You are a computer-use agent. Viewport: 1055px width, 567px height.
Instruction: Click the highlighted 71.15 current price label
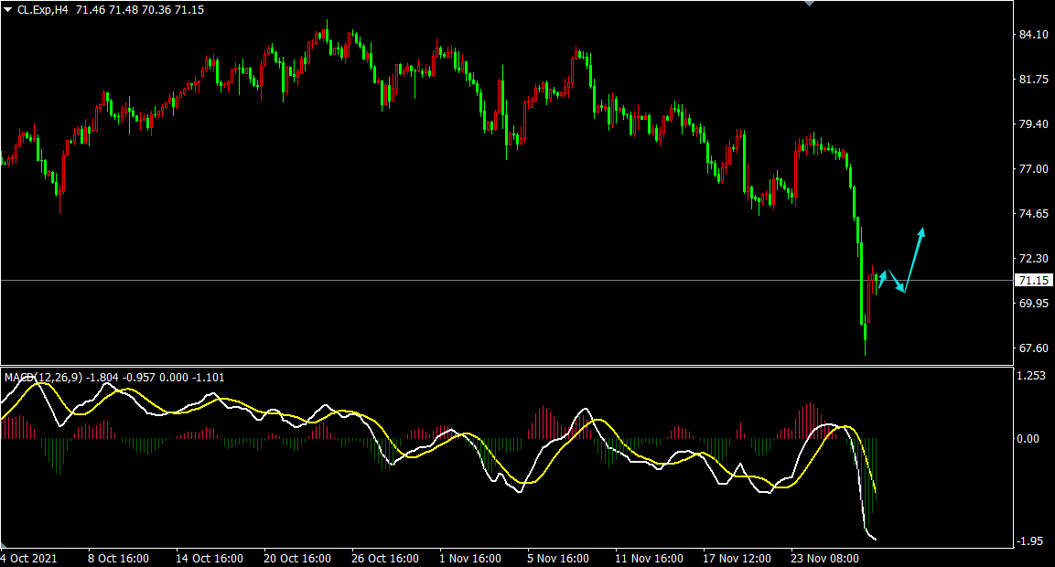coord(1034,281)
